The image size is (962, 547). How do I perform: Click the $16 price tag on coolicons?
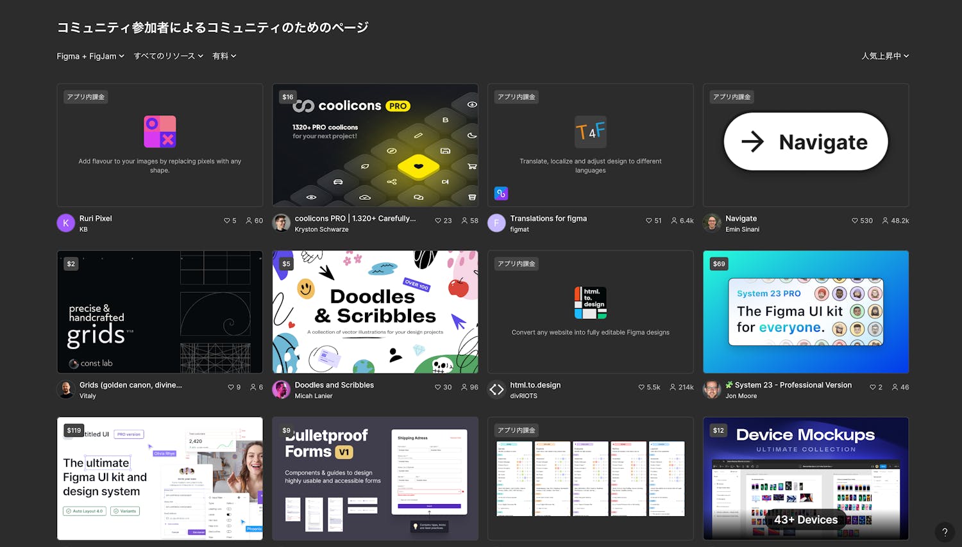pyautogui.click(x=287, y=97)
